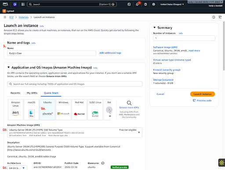Open Software Image (AMI) summary link

click(x=165, y=47)
